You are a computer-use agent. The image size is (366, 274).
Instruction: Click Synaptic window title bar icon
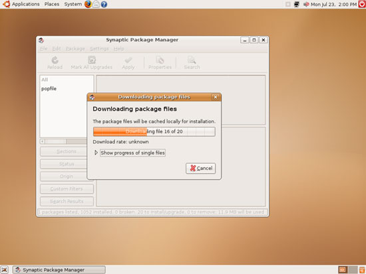[41, 40]
